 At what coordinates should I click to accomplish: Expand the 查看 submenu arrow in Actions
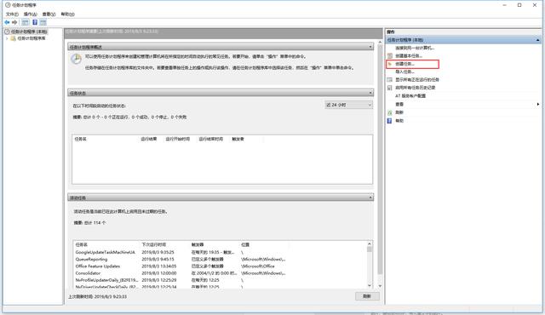coord(538,104)
